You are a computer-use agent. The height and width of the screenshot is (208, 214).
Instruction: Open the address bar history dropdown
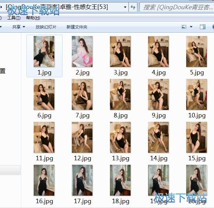[x=125, y=7]
